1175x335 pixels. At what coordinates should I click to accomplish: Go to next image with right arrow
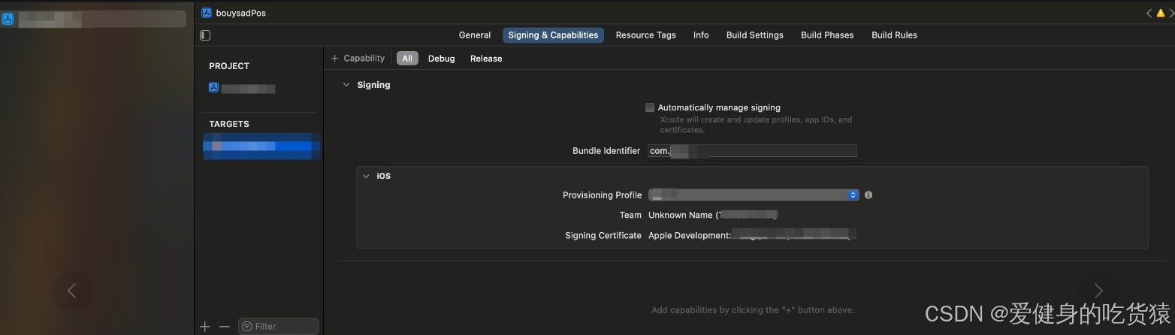point(1098,291)
